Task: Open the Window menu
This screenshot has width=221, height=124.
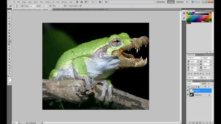Action: 65,2
